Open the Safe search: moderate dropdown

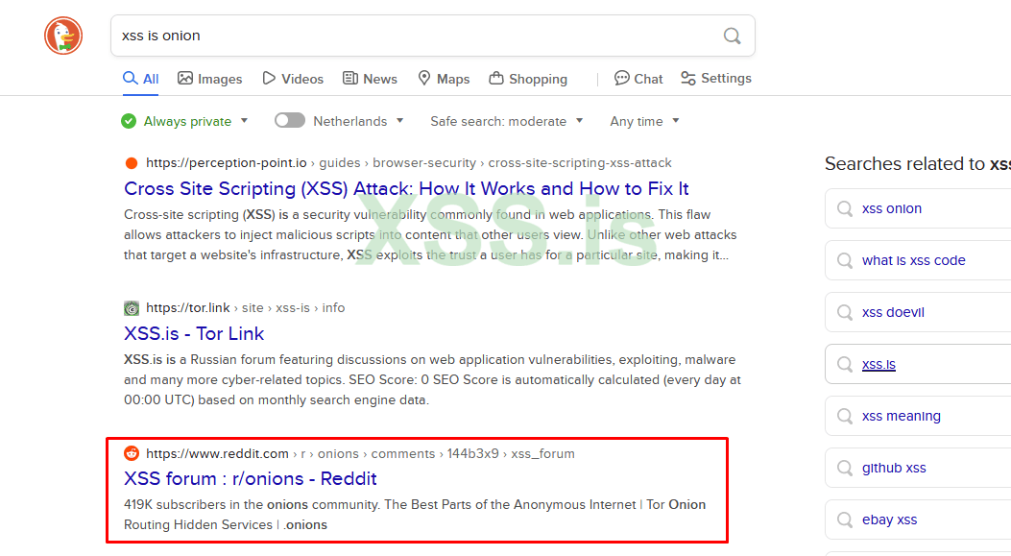pos(507,121)
